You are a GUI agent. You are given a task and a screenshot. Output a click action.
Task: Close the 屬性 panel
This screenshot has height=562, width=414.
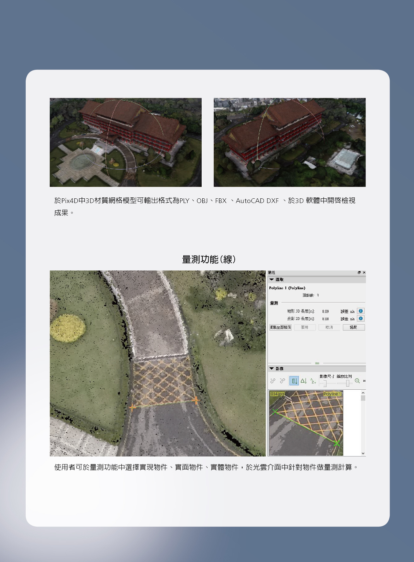pos(364,272)
